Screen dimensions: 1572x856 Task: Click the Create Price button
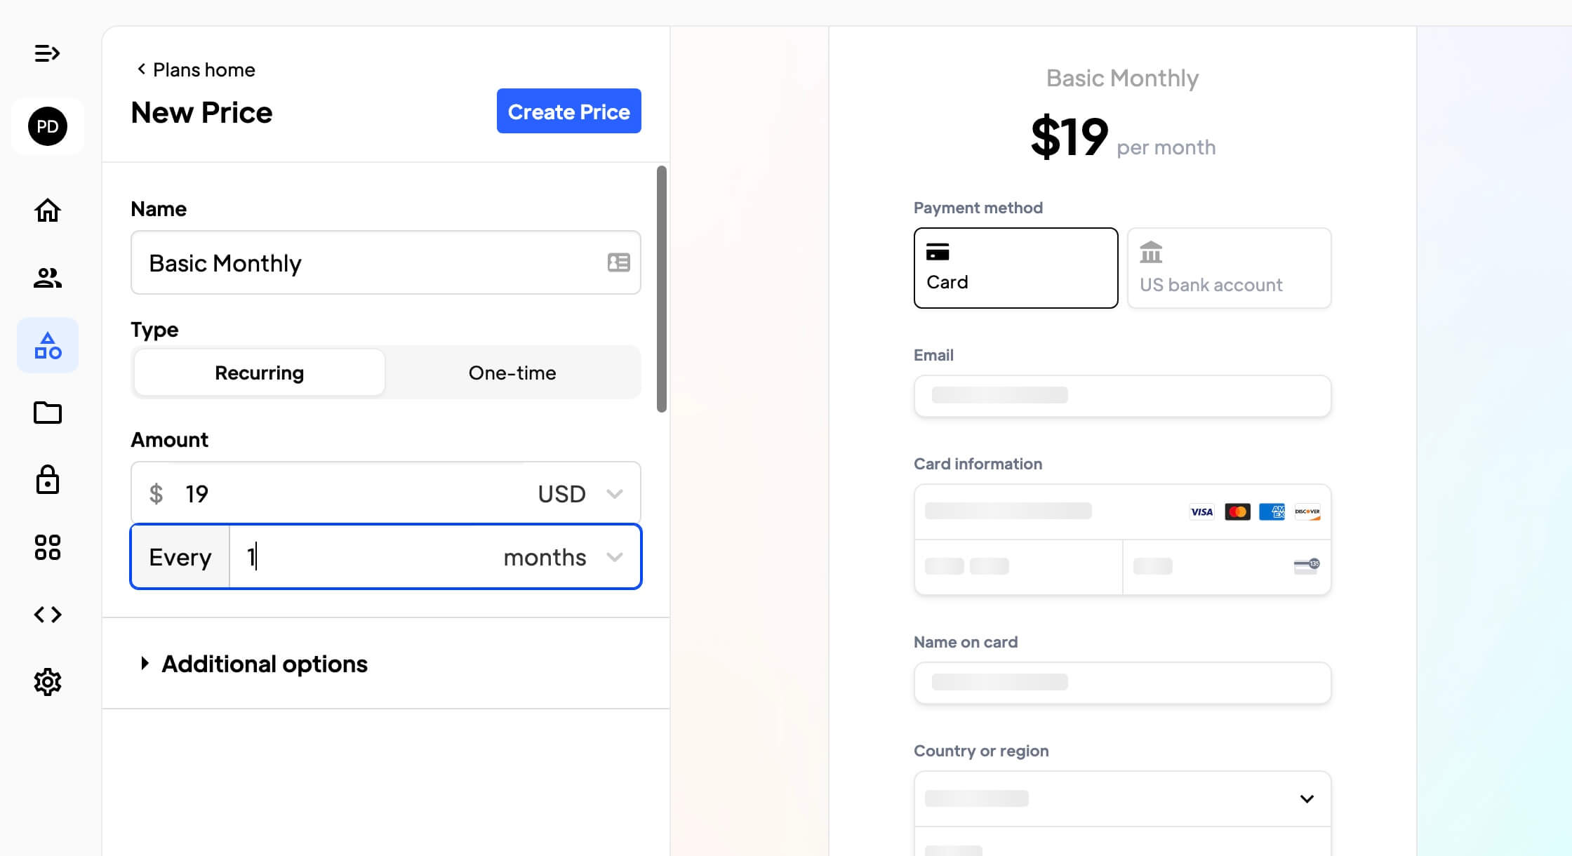tap(569, 111)
